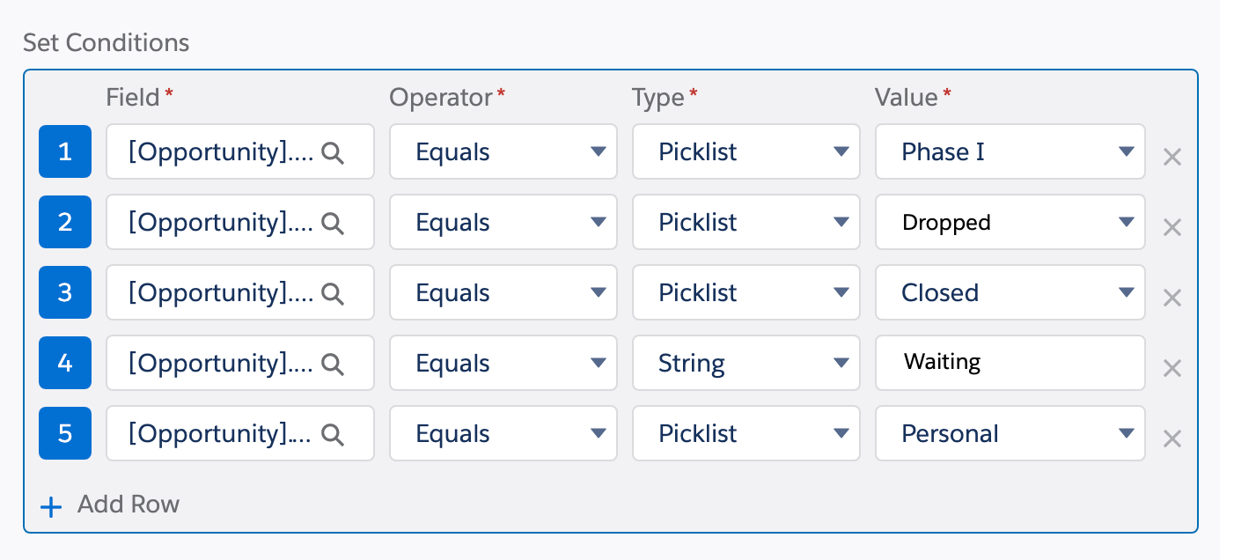Expand the Type dropdown showing String

point(746,363)
